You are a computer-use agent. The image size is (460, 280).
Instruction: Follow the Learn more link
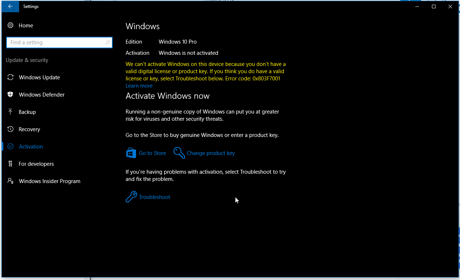click(x=139, y=86)
